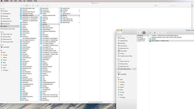
Task: Open the Action gear menu in the front Finder window
Action: tap(155, 33)
